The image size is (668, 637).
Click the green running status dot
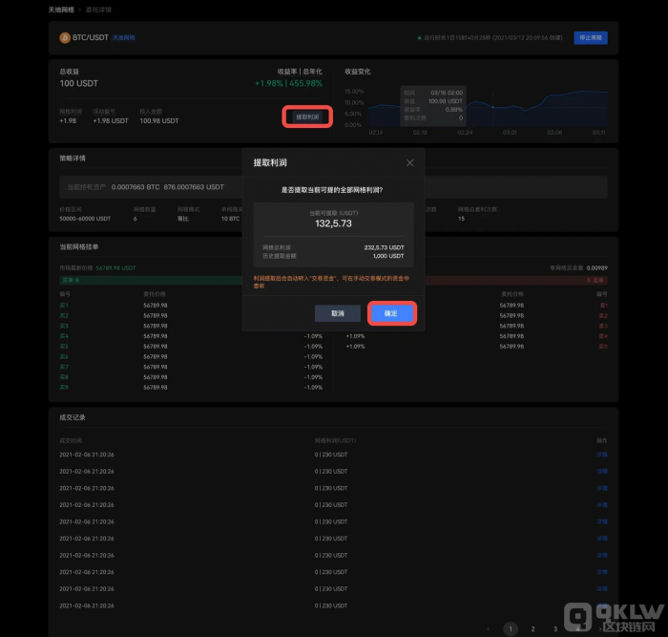(419, 38)
